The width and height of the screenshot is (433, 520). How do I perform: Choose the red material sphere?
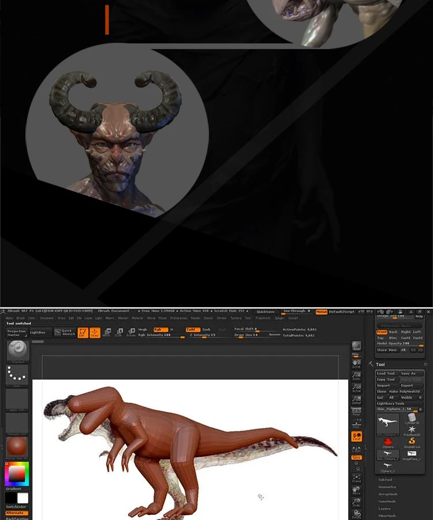tap(17, 446)
